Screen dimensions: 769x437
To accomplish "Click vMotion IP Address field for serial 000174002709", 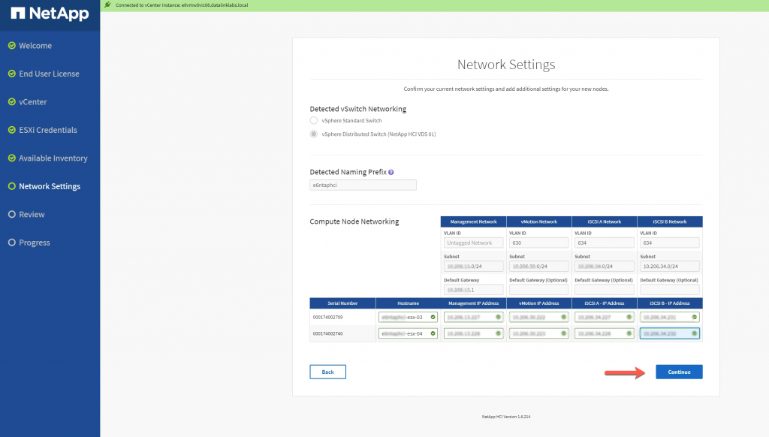I will [x=538, y=318].
